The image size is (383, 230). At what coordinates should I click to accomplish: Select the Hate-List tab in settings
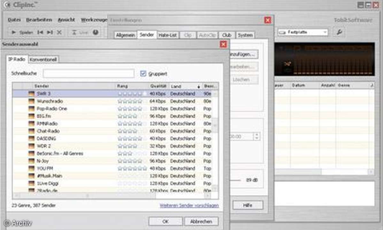click(x=168, y=35)
